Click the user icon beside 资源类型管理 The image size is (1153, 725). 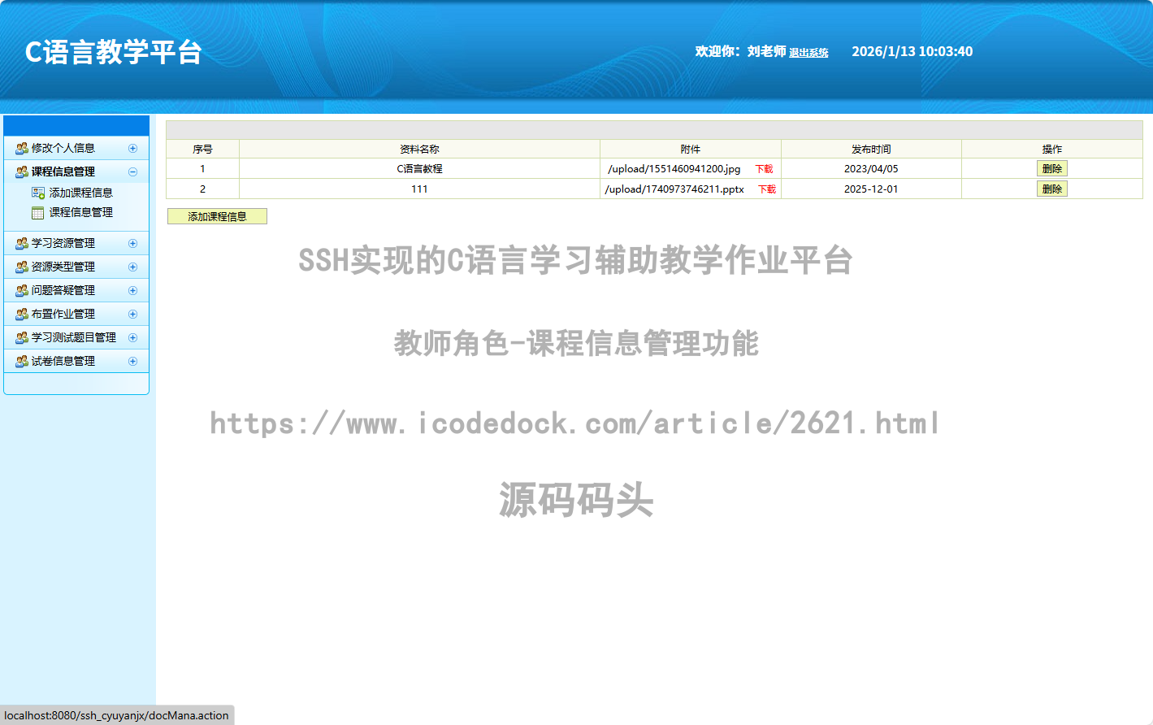[22, 267]
